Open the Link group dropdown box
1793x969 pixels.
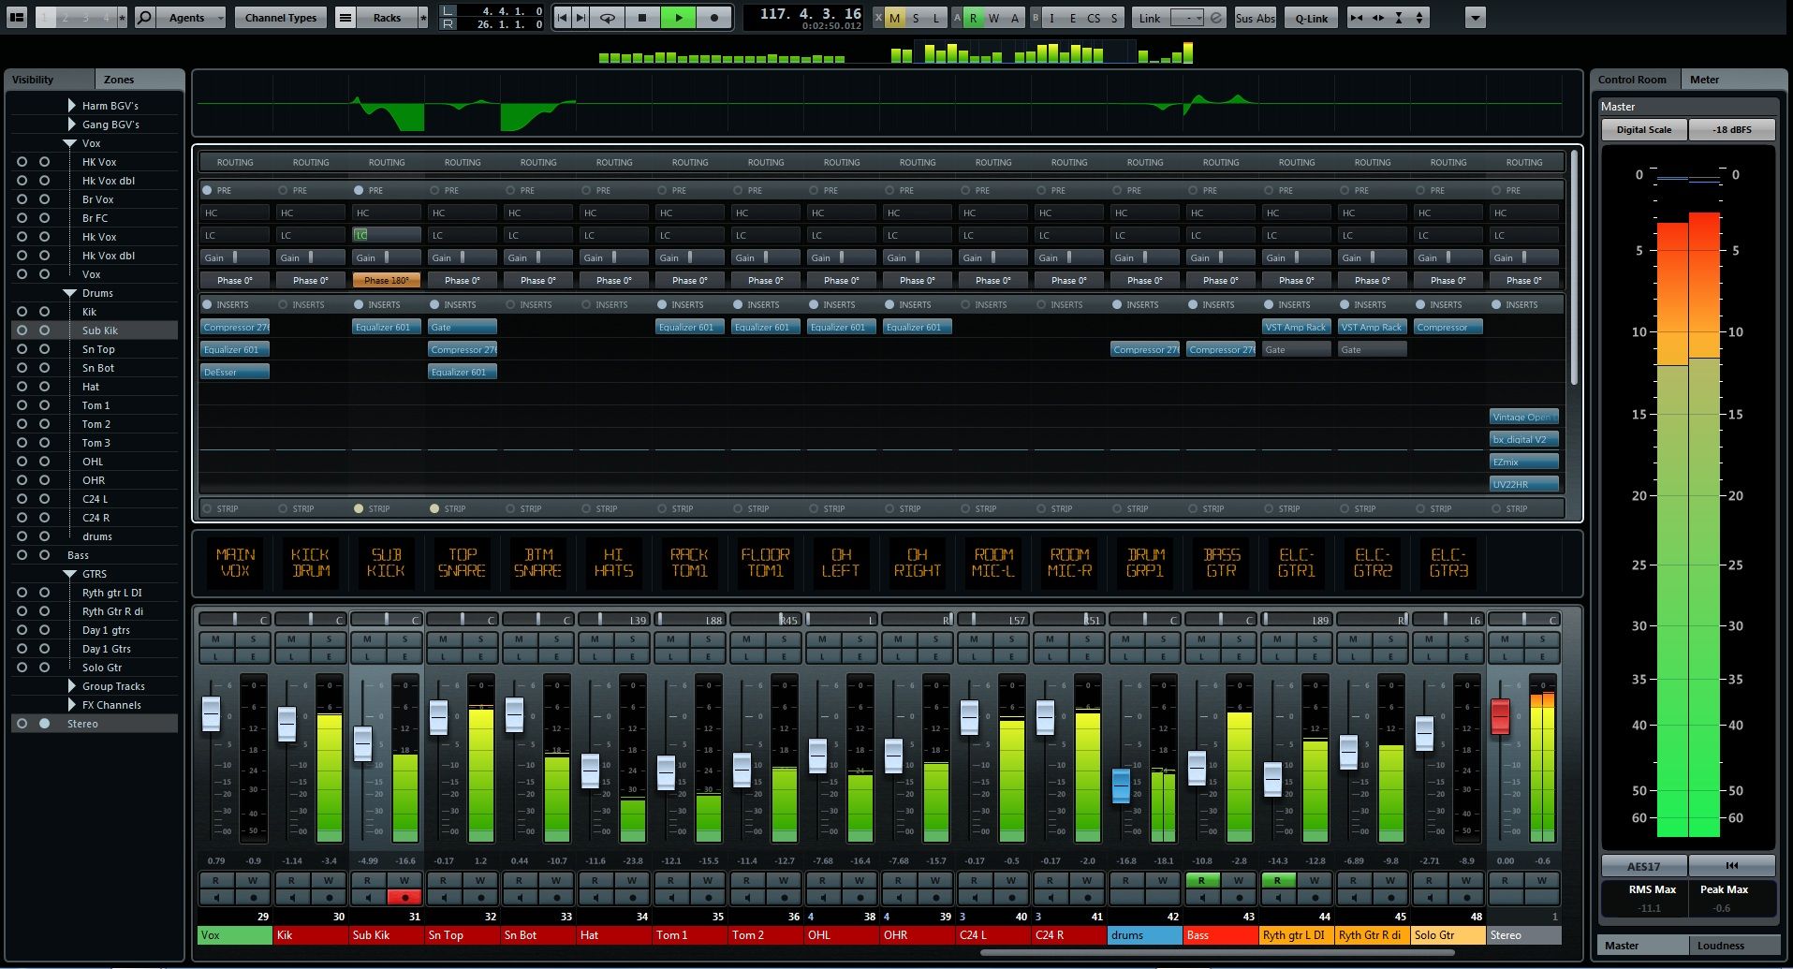pos(1187,18)
